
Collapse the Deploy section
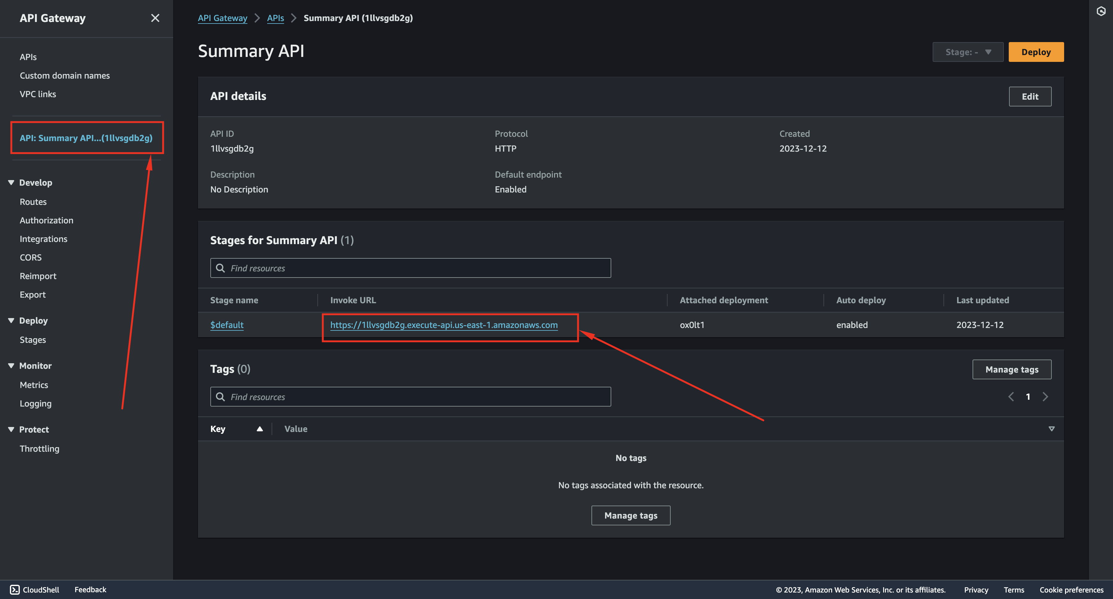(11, 320)
